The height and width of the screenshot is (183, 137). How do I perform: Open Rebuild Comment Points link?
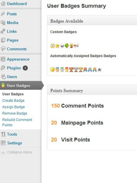pos(17,122)
